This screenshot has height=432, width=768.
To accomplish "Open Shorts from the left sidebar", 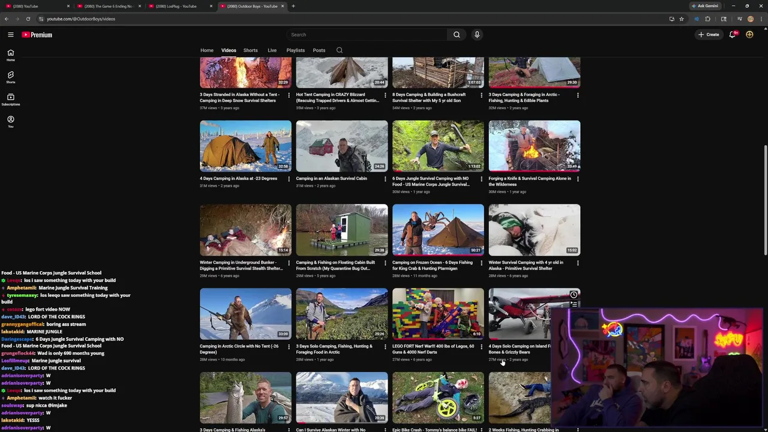I will pyautogui.click(x=10, y=77).
